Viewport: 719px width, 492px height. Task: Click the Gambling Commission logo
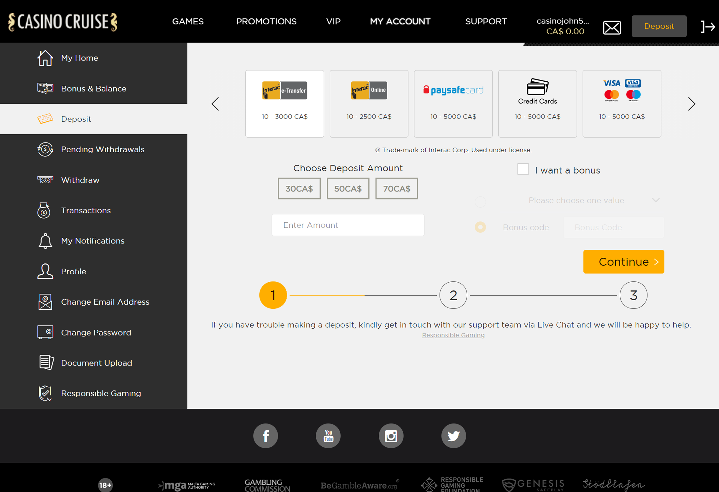(x=267, y=486)
